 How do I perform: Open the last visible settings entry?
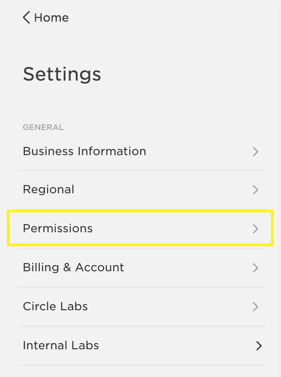click(x=61, y=345)
